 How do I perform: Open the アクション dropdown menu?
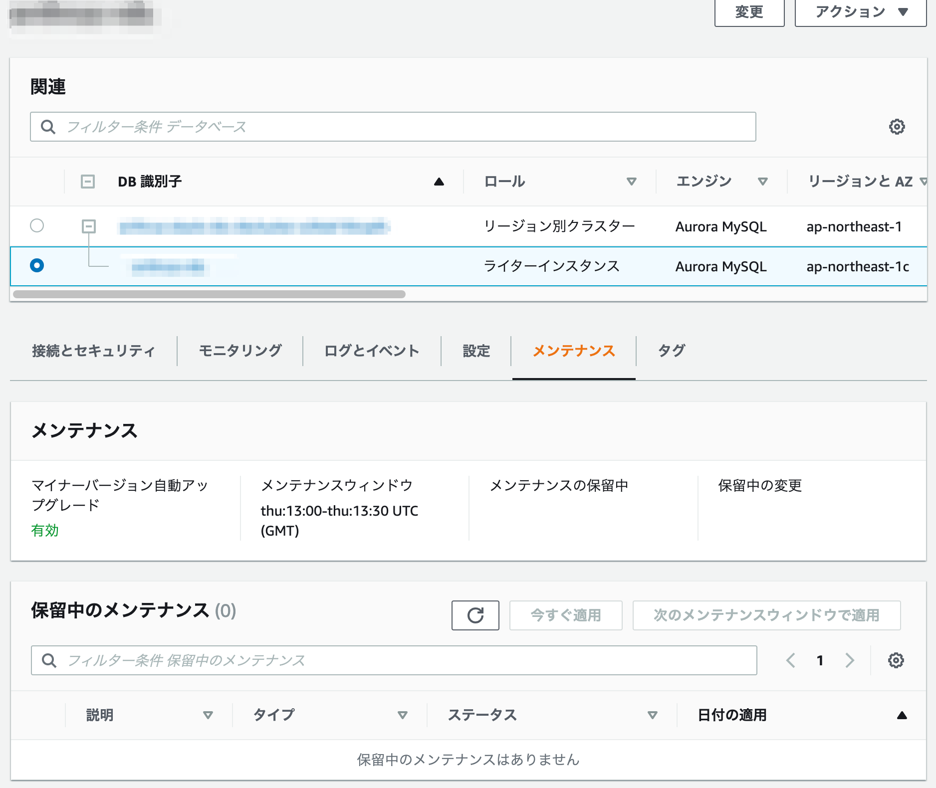pos(860,12)
